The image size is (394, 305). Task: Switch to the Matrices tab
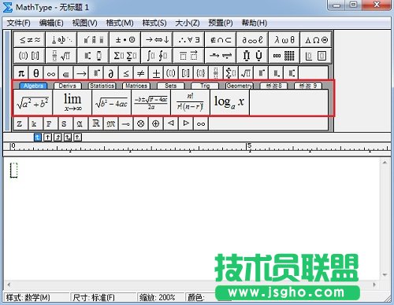(x=136, y=86)
